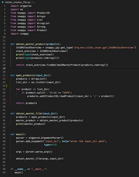
Task: Click 'os.listdir(input_dir)' on line 23
Action: (46, 82)
